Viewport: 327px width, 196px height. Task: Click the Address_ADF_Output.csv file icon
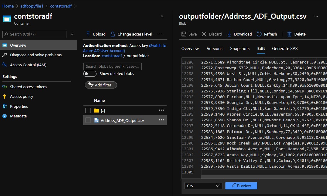click(96, 120)
